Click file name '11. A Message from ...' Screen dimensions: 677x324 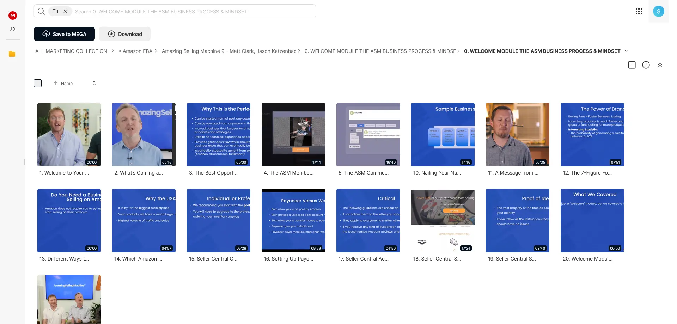513,173
